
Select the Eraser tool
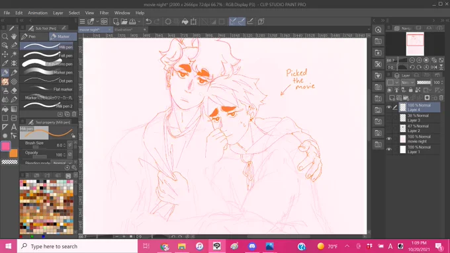[x=14, y=90]
